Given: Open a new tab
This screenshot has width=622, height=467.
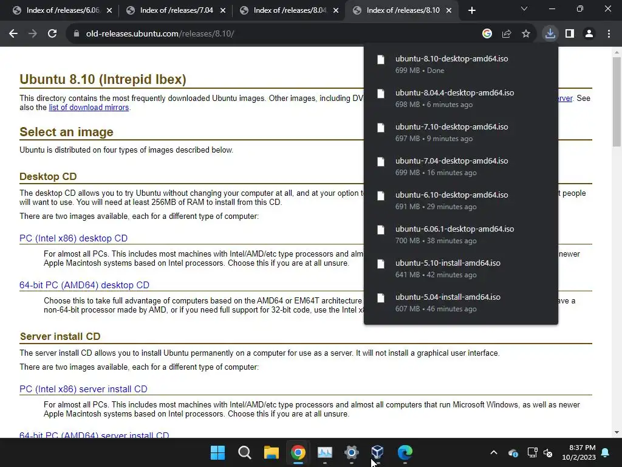Looking at the screenshot, I should coord(471,10).
